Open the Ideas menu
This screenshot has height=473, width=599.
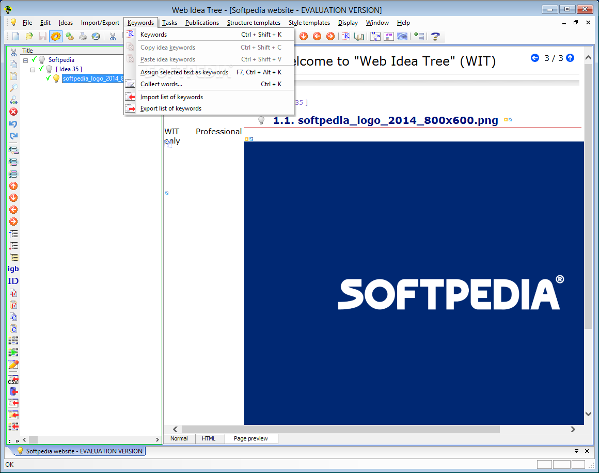[x=66, y=23]
